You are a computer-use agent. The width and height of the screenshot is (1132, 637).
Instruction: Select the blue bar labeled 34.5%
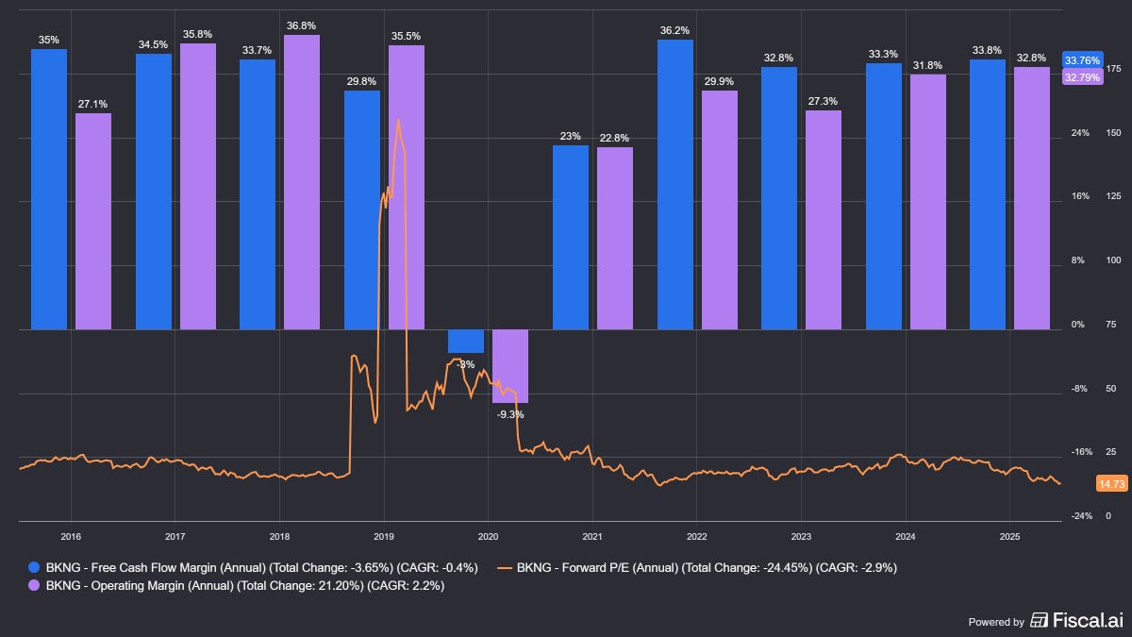[x=154, y=192]
